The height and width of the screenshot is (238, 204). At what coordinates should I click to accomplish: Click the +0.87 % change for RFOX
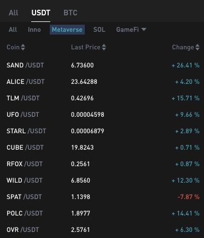point(187,164)
